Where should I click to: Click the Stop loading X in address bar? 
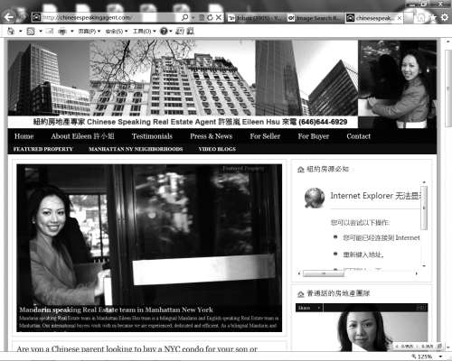click(x=219, y=18)
